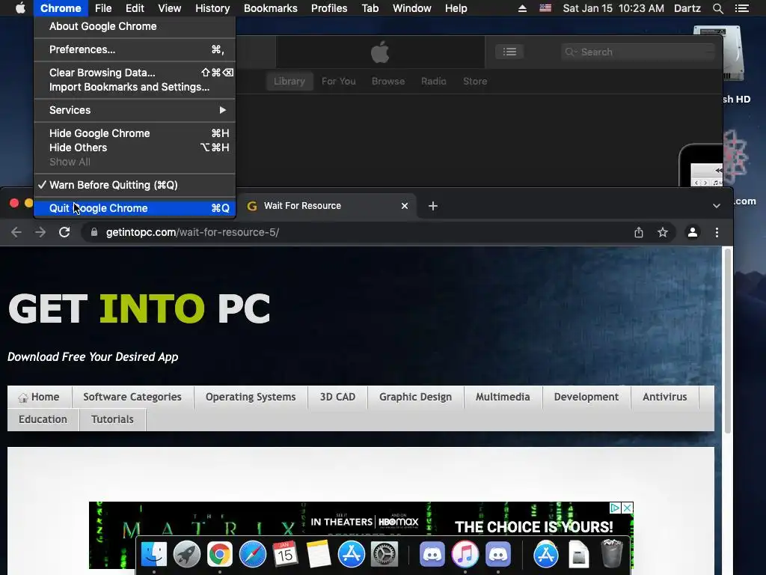Open the Chrome profile avatar menu
The height and width of the screenshot is (575, 766).
(692, 232)
